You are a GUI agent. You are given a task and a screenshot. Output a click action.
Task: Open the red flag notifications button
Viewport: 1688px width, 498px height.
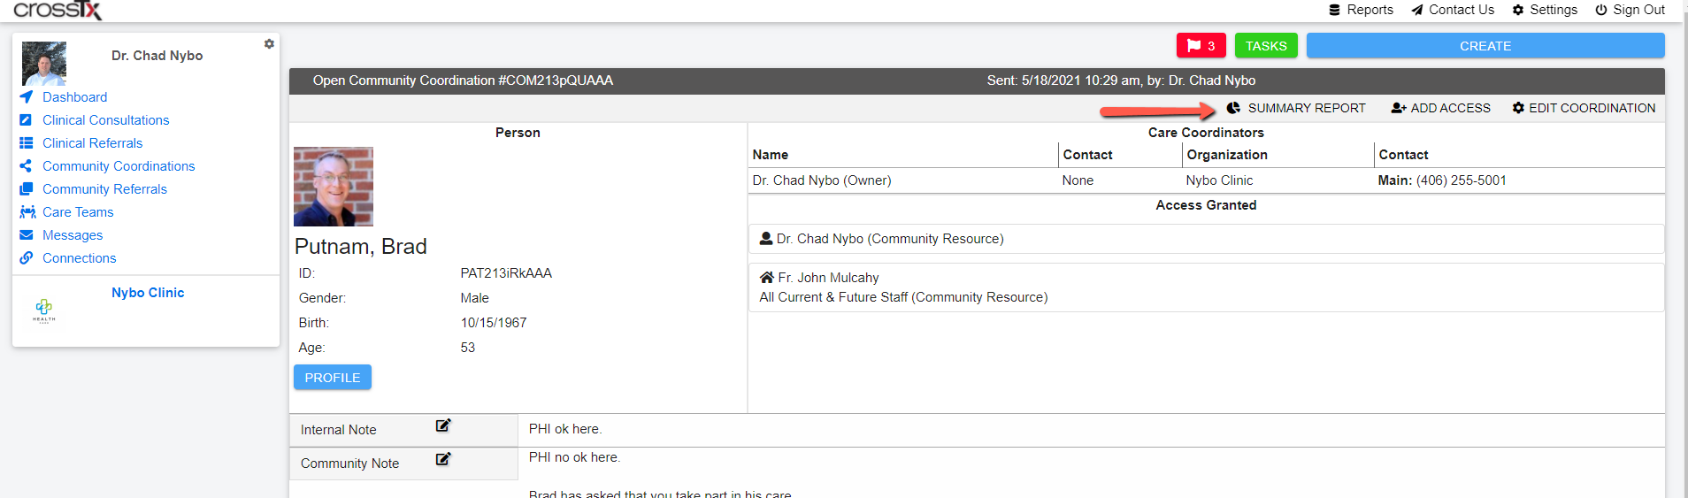click(x=1200, y=46)
